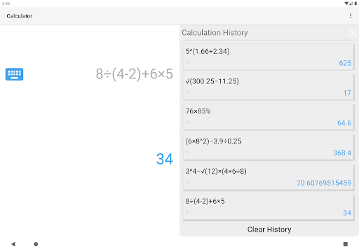This screenshot has height=252, width=359.
Task: Select history entry (6×8^2)−3.9÷0.25
Action: pos(269,147)
